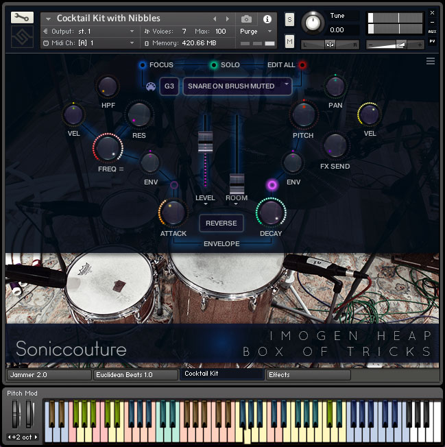445x447 pixels.
Task: Open the instrument info icon
Action: click(267, 19)
